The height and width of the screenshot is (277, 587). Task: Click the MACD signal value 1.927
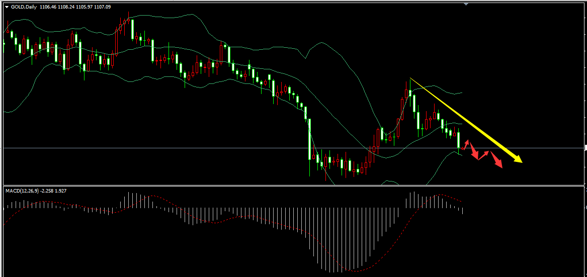[x=61, y=191]
